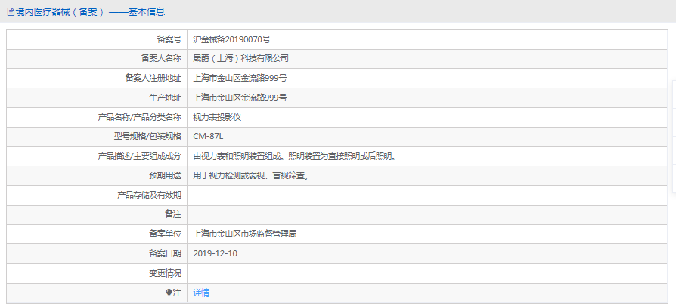Click the company name 晟爵（上海）科技有限公司
This screenshot has width=676, height=307.
241,59
